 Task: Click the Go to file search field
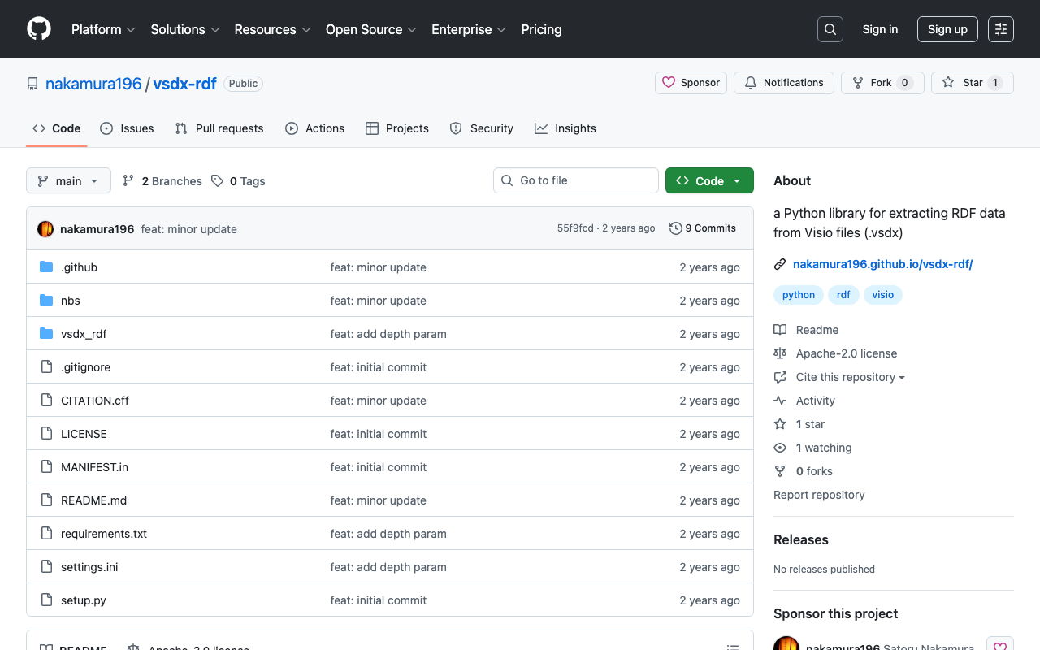(x=576, y=180)
